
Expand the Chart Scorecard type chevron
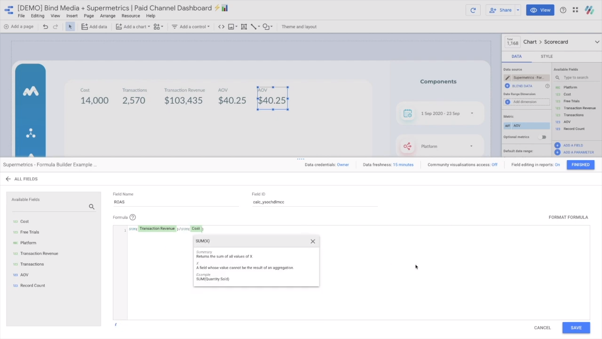(x=597, y=42)
